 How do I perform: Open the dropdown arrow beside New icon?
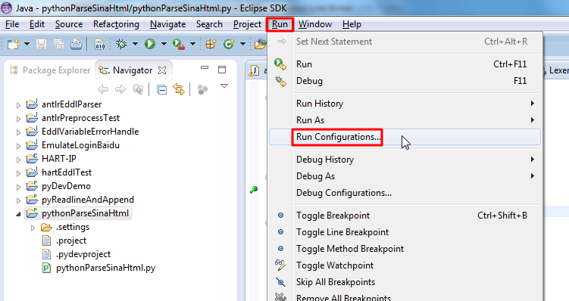click(27, 44)
